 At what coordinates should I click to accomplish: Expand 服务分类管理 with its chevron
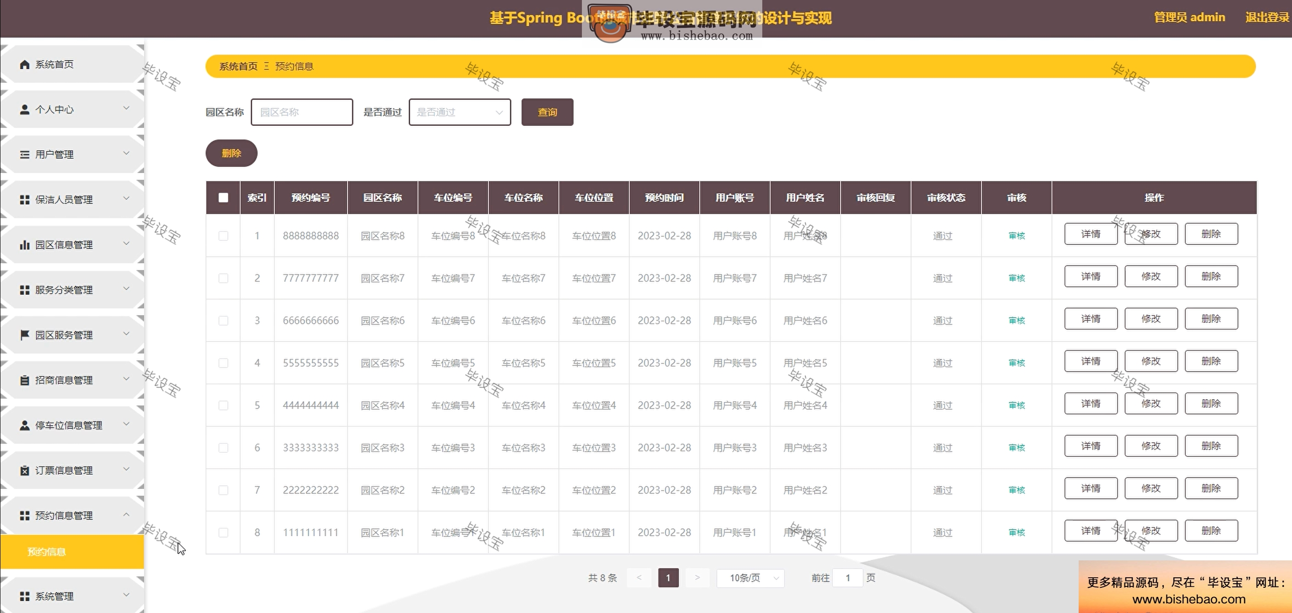[x=126, y=289]
